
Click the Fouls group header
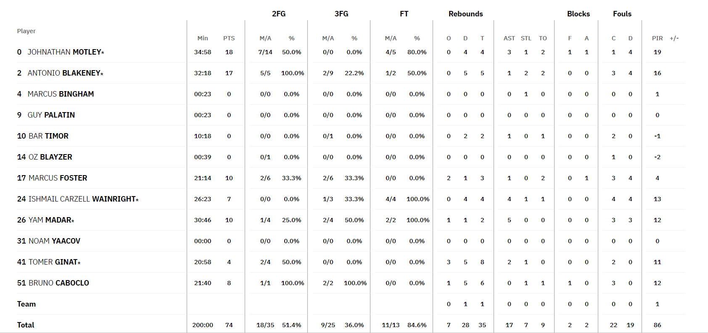622,14
